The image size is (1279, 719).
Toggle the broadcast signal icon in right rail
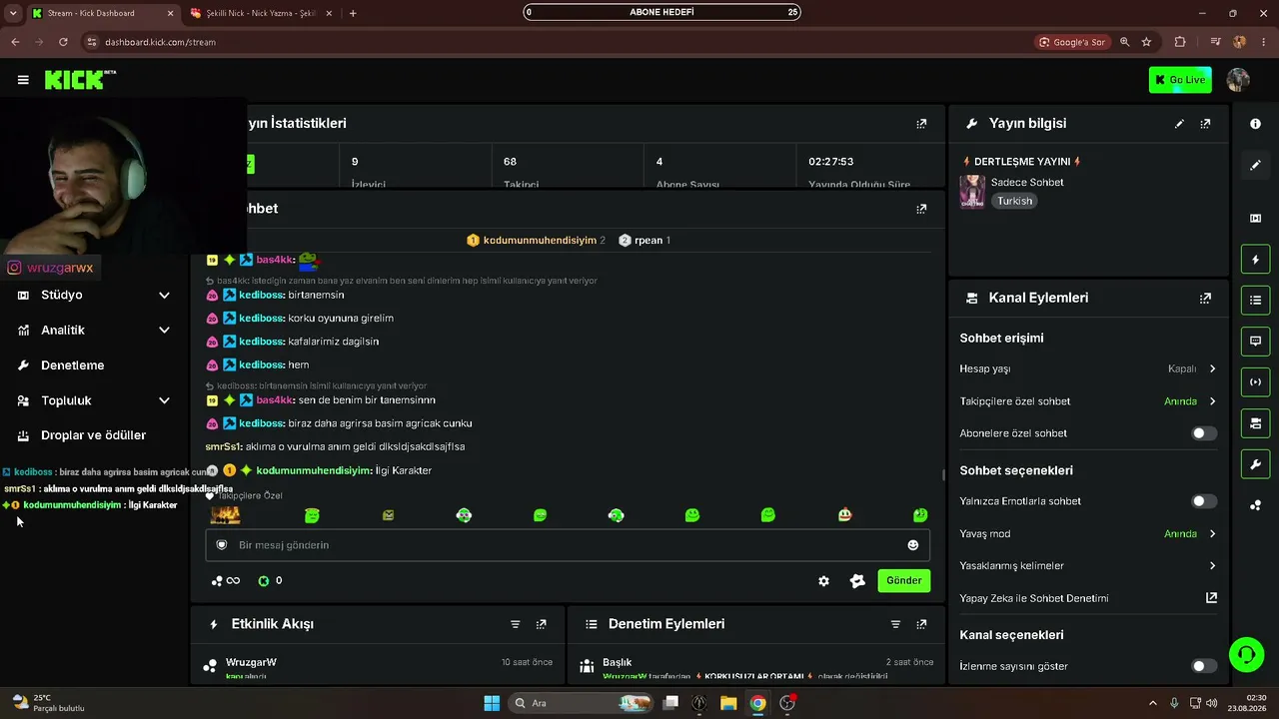click(x=1256, y=381)
